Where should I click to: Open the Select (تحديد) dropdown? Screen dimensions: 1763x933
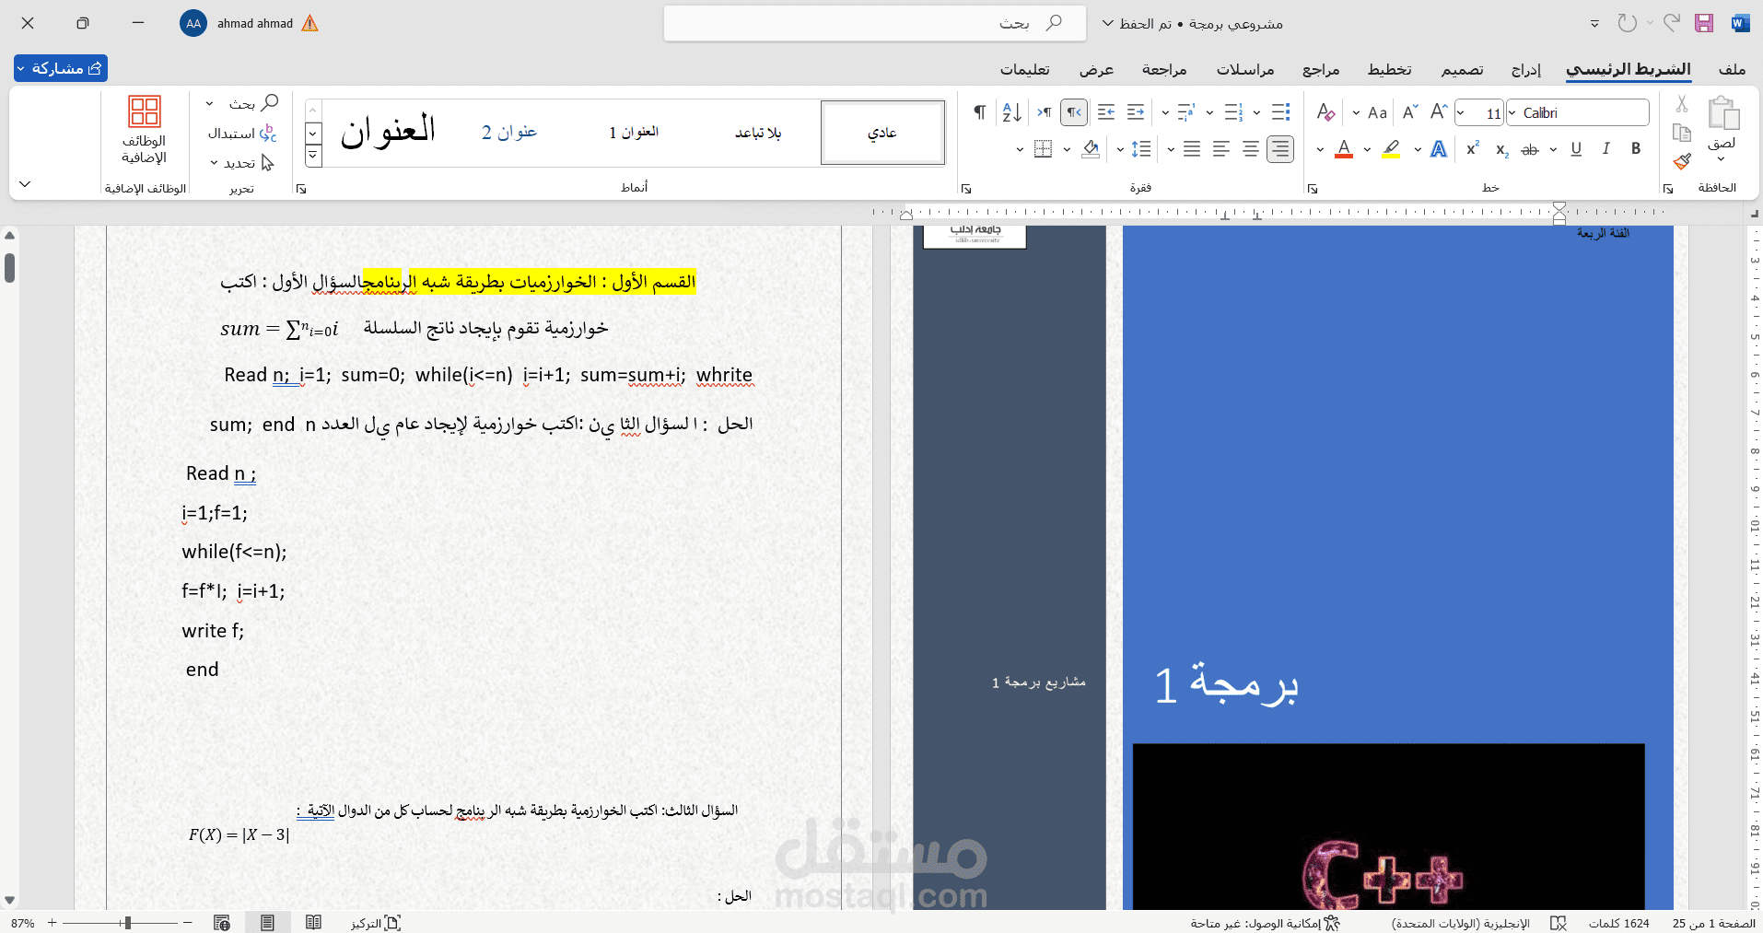(242, 163)
